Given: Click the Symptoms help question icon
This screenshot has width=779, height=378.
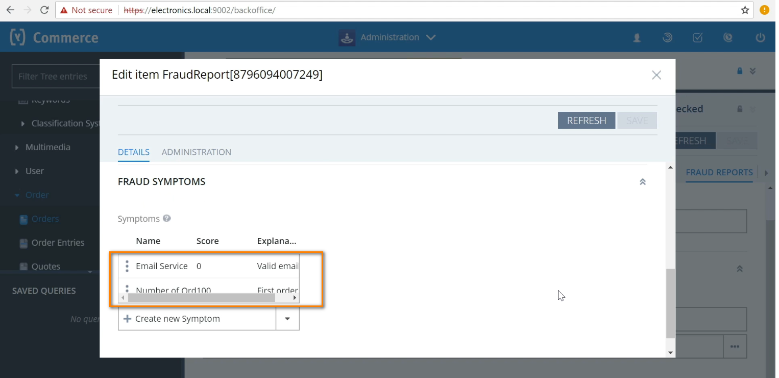Looking at the screenshot, I should [167, 219].
